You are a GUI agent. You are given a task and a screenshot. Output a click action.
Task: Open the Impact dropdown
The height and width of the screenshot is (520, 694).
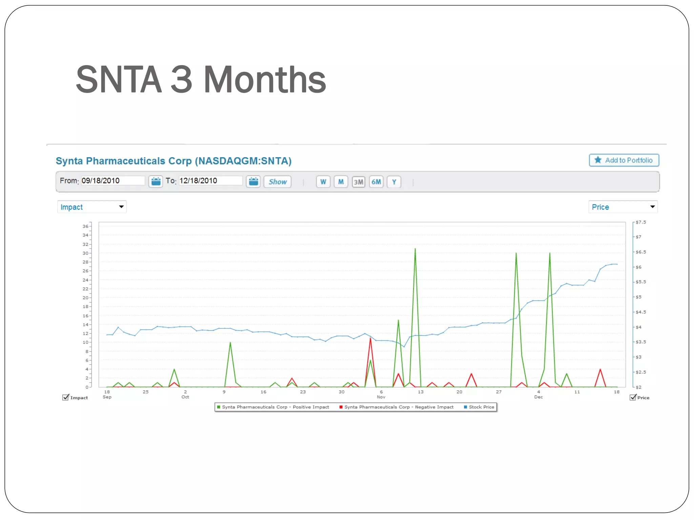pos(92,207)
